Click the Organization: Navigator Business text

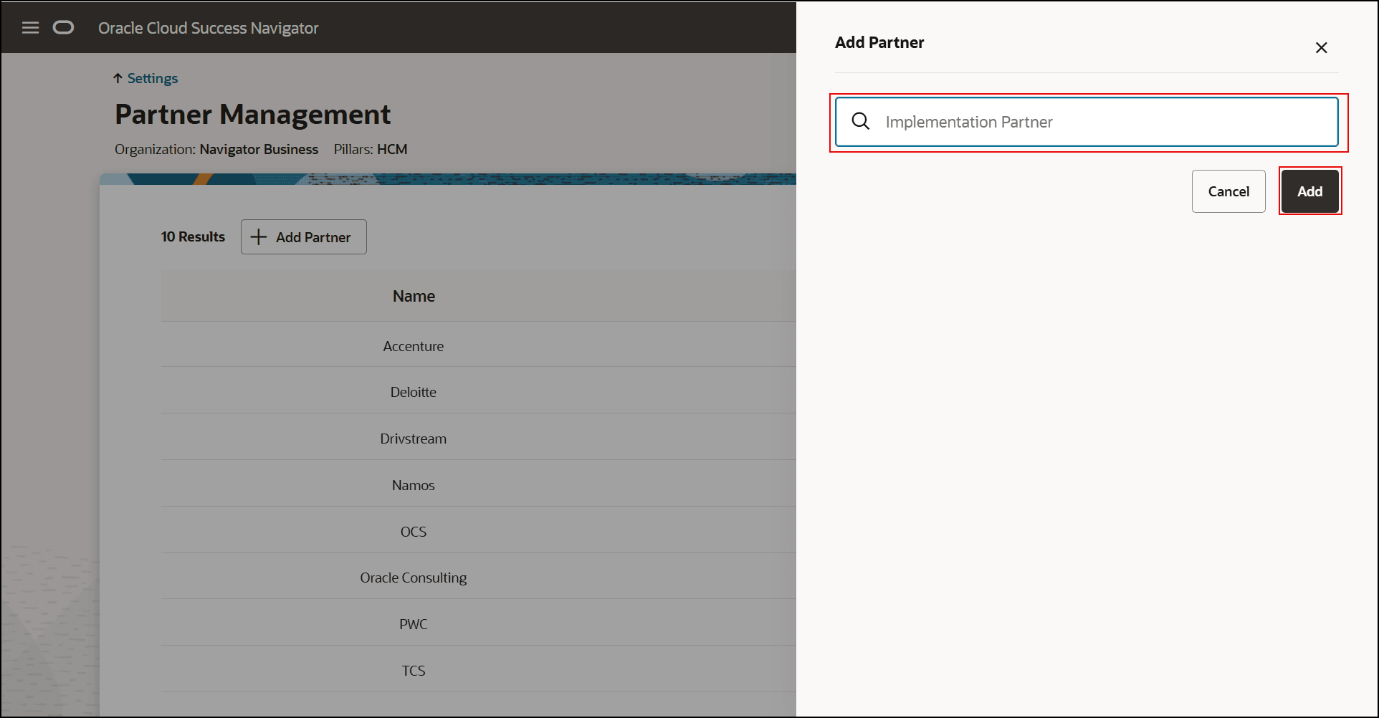pyautogui.click(x=216, y=149)
